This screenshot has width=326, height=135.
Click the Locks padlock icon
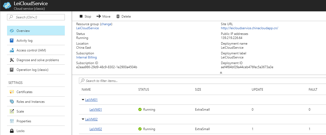tap(12, 131)
